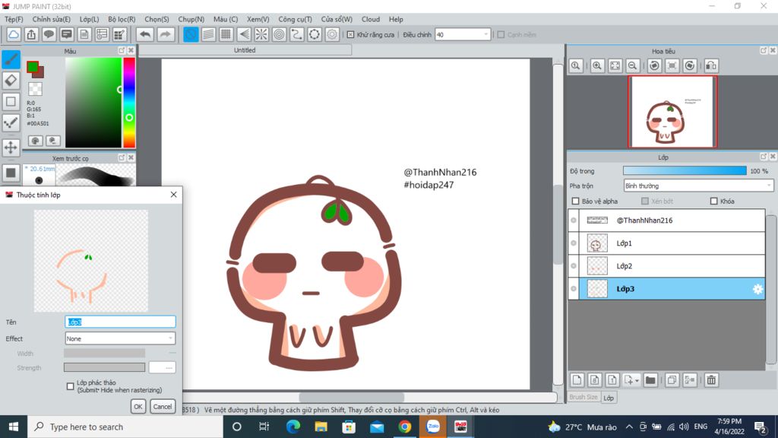Open the Effect dropdown in layer properties

[120, 338]
